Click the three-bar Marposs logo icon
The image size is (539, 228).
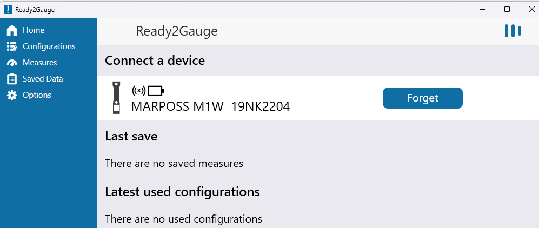(x=513, y=31)
